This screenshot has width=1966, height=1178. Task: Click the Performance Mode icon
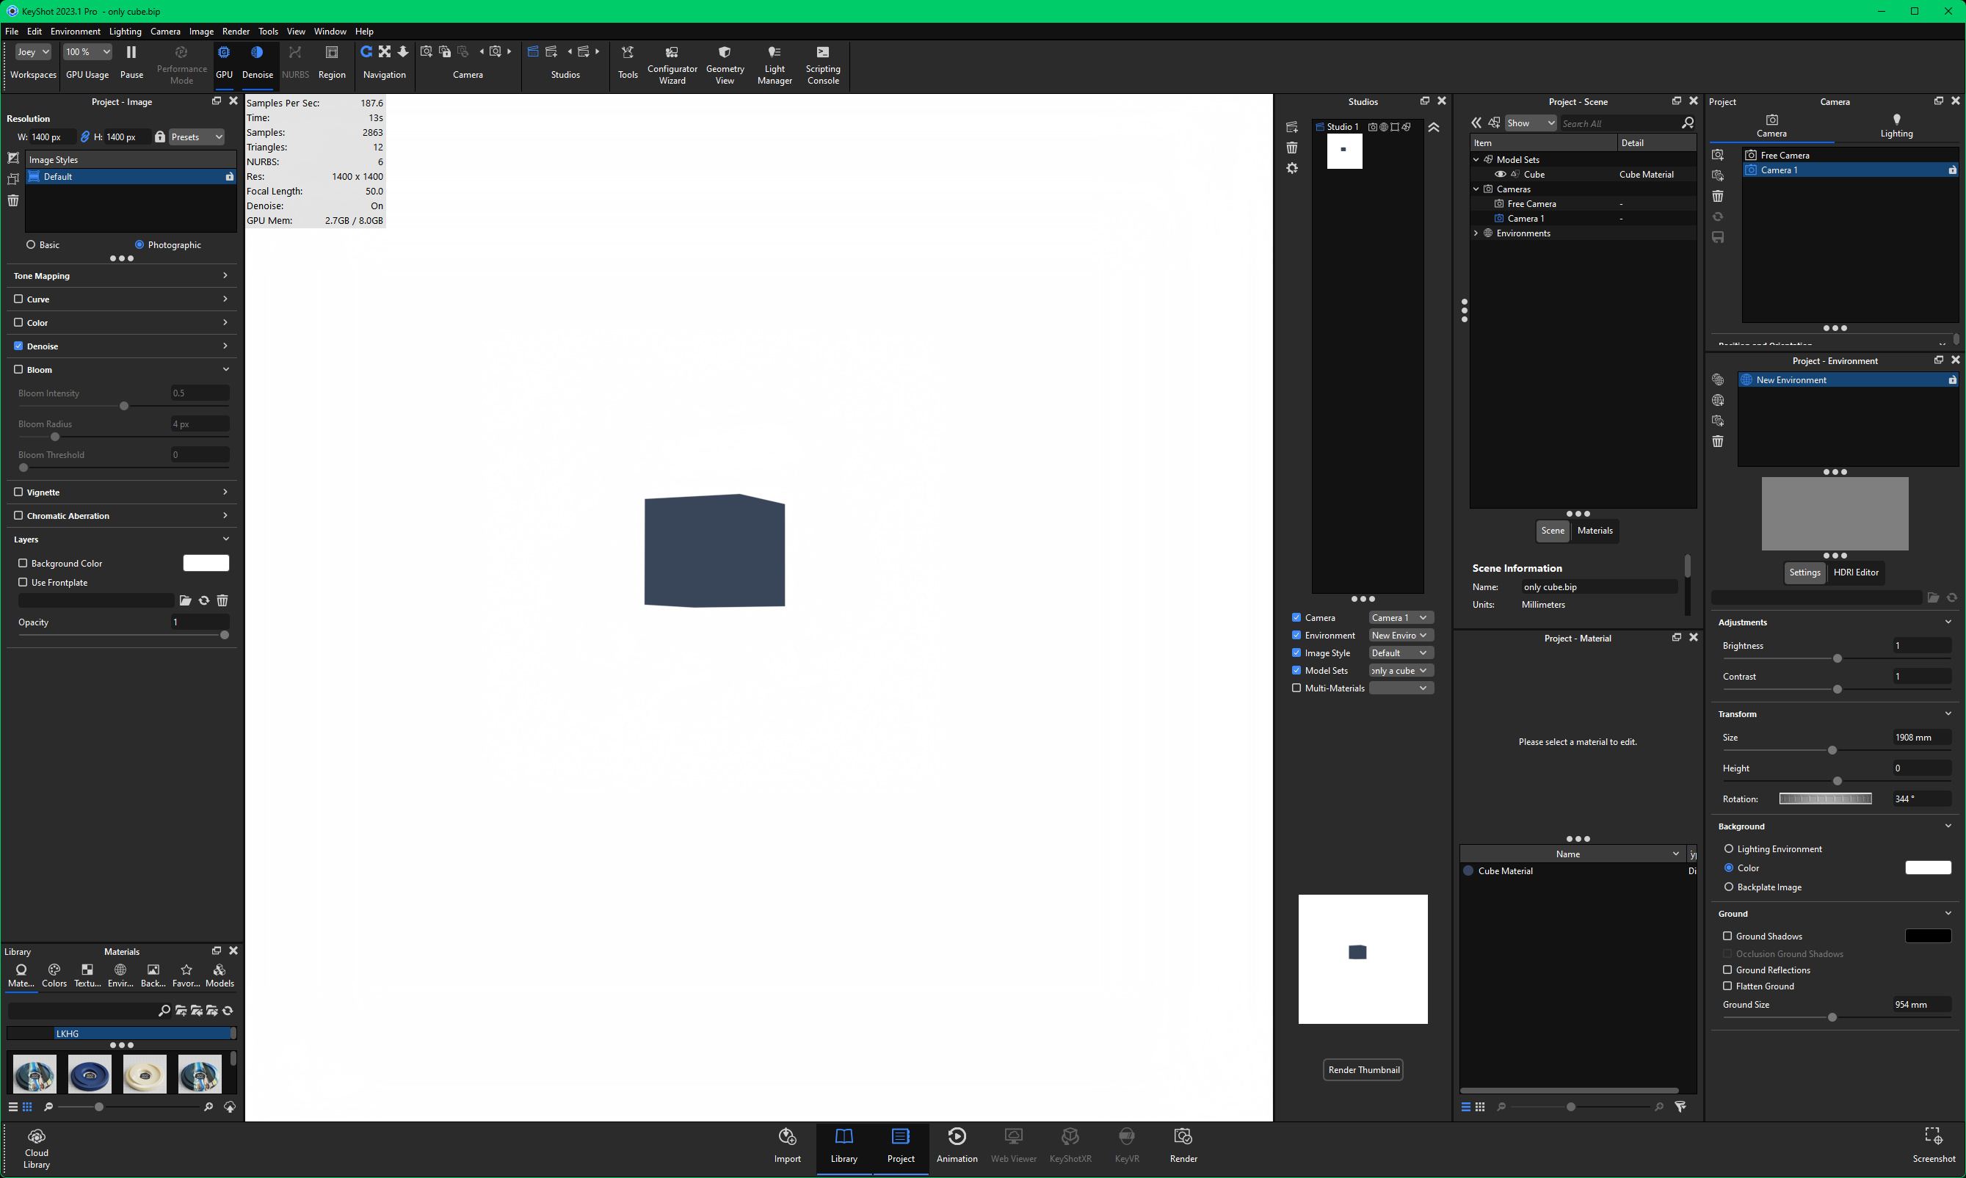coord(181,64)
